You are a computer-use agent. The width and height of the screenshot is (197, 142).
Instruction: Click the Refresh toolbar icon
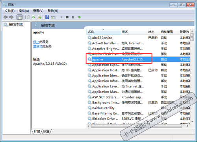point(33,17)
